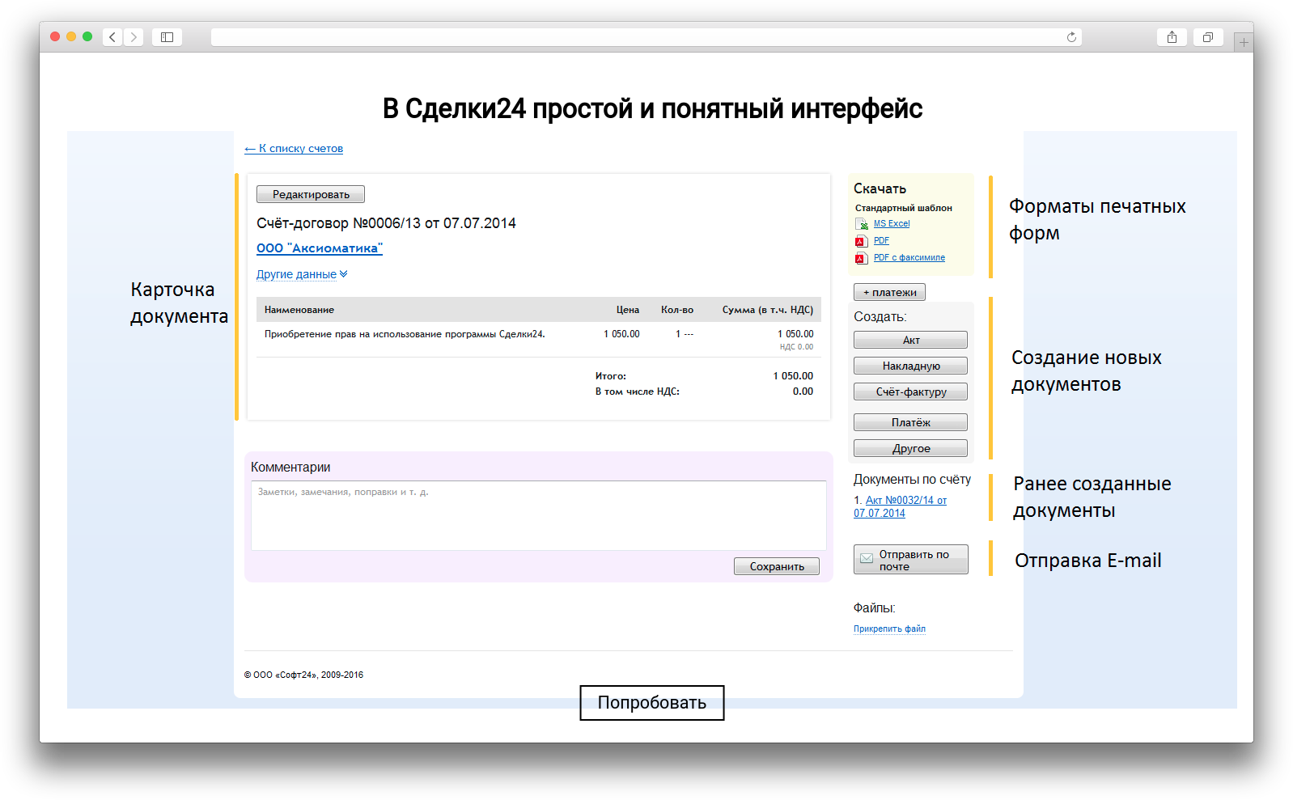Click 'Отправить по почте' button
This screenshot has width=1293, height=800.
click(910, 560)
